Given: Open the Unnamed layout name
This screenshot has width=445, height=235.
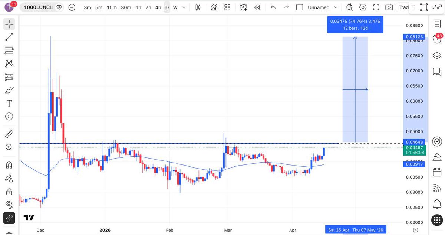Looking at the screenshot, I should click(x=319, y=7).
